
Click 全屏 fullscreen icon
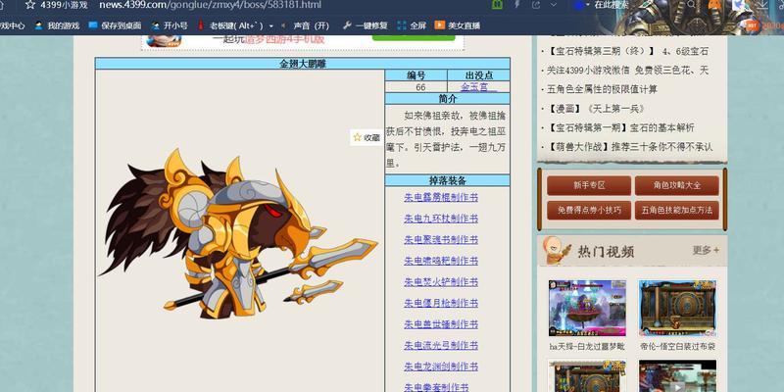point(402,25)
